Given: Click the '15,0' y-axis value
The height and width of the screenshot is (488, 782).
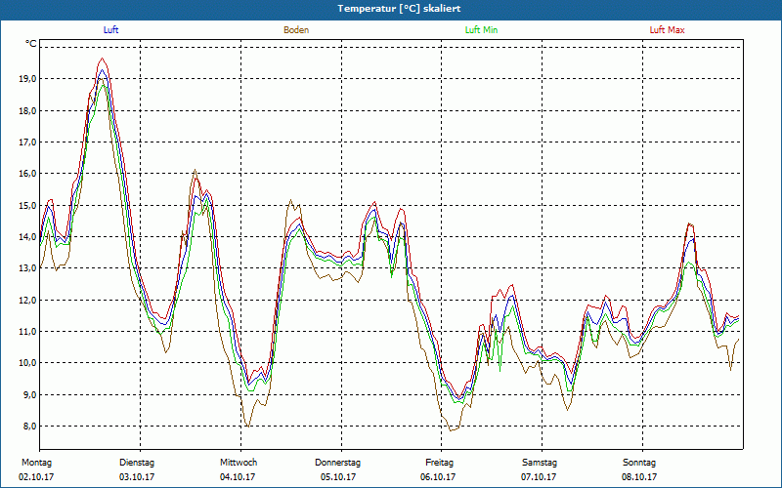Looking at the screenshot, I should [x=28, y=205].
